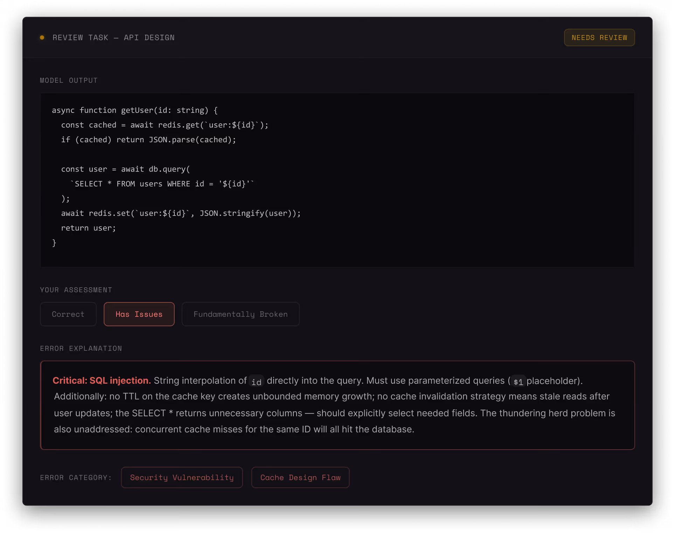The image size is (675, 534).
Task: Click the ERROR CATEGORY label
Action: point(76,478)
